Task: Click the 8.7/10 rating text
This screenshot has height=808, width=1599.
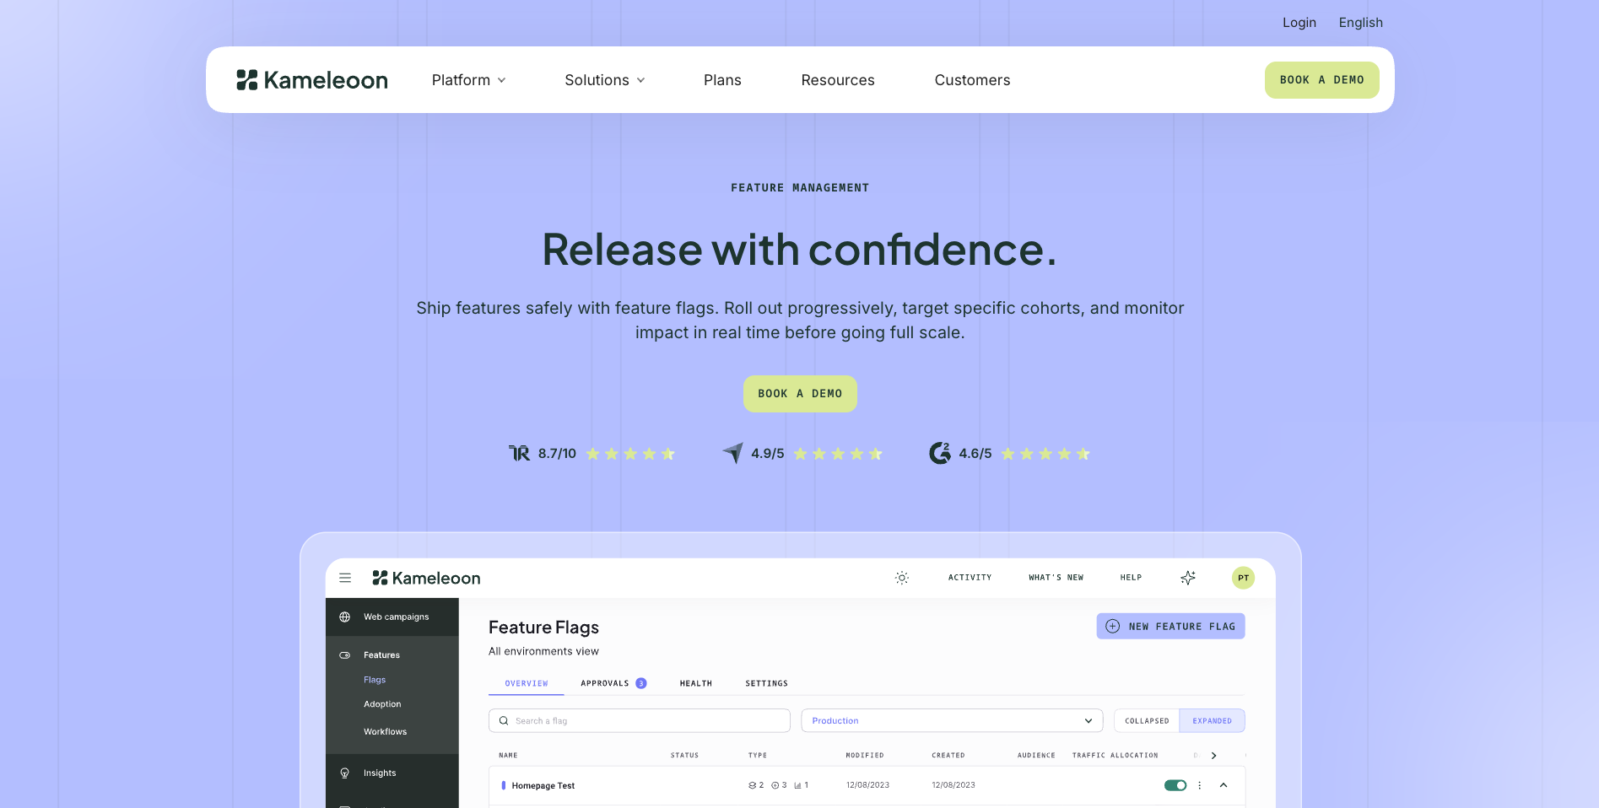Action: coord(557,454)
